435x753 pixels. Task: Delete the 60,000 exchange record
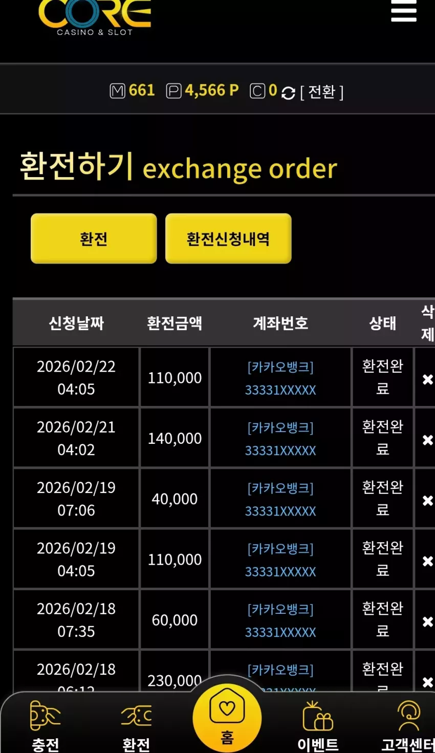click(x=427, y=621)
